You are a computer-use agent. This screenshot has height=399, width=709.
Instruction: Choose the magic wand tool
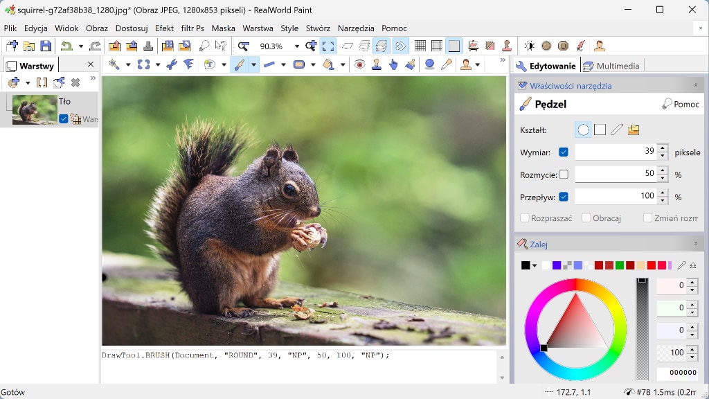click(x=114, y=64)
